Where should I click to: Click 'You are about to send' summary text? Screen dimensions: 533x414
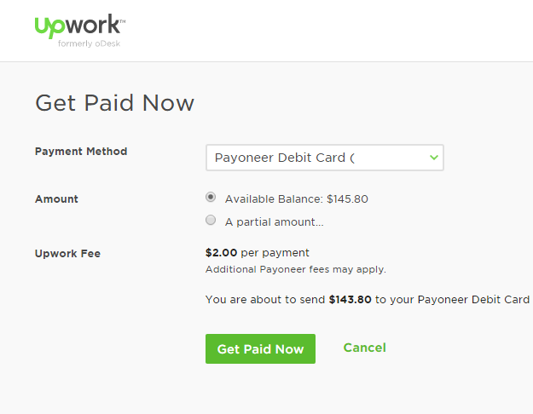point(265,300)
